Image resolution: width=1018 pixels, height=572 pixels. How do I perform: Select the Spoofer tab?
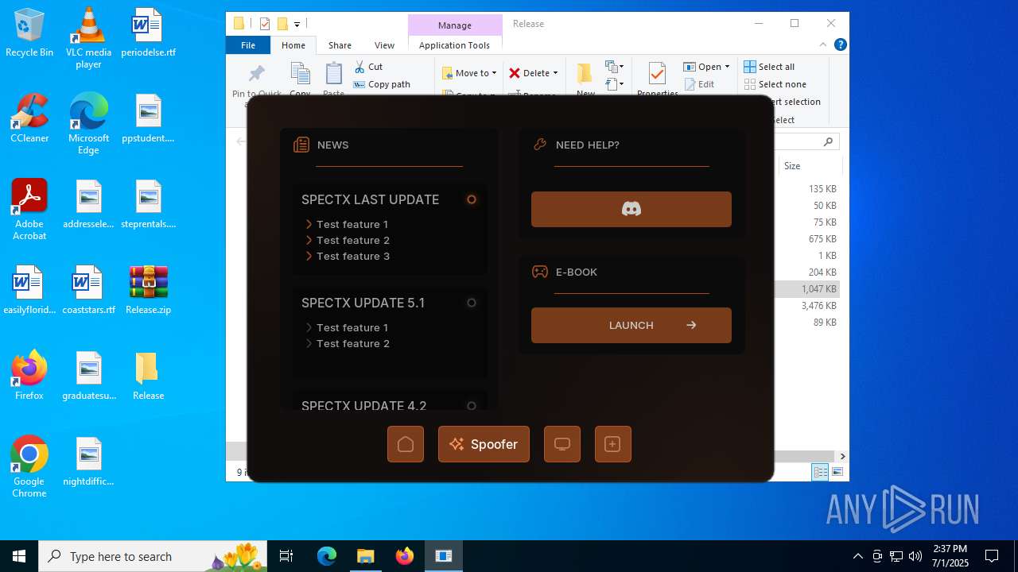click(484, 444)
